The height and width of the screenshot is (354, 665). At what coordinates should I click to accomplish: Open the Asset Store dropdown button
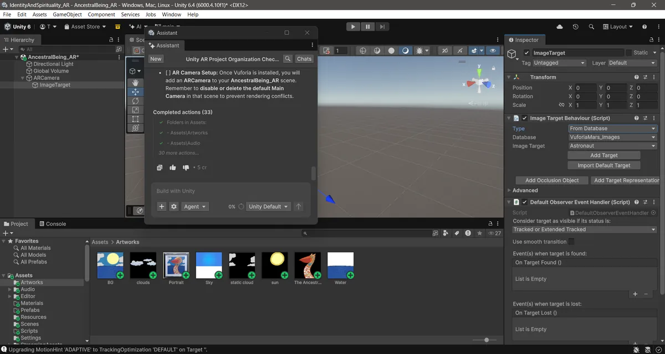[x=85, y=27]
